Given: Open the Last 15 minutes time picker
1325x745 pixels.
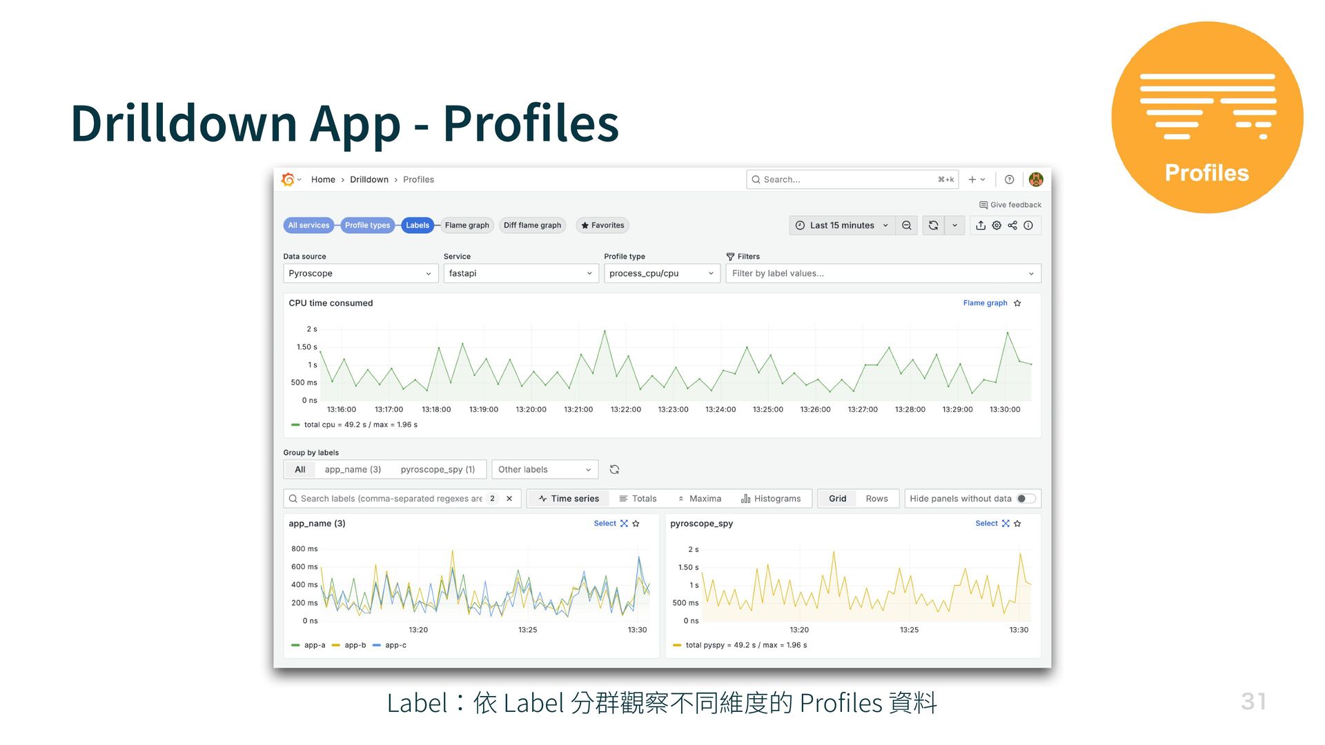Looking at the screenshot, I should (842, 226).
